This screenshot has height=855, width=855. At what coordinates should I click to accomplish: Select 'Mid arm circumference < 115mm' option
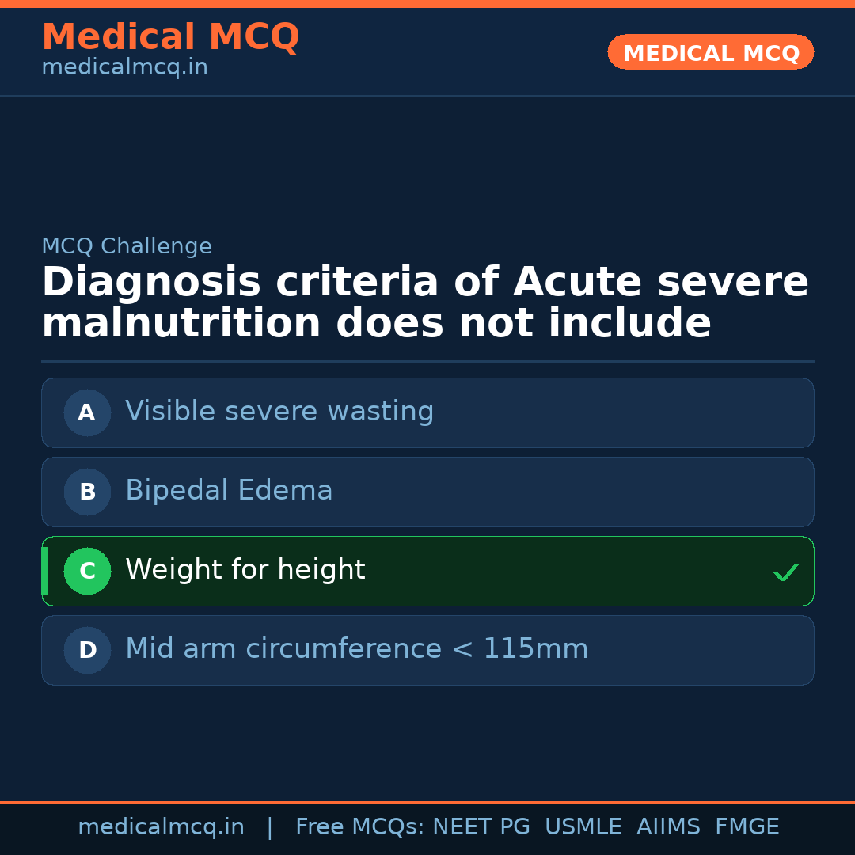357,649
